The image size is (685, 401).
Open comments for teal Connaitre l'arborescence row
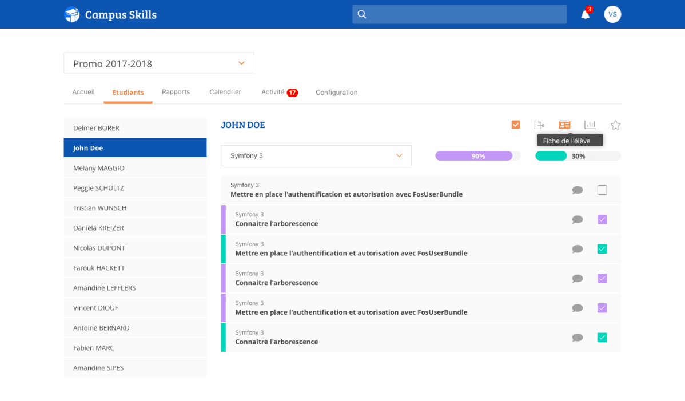[x=578, y=338]
